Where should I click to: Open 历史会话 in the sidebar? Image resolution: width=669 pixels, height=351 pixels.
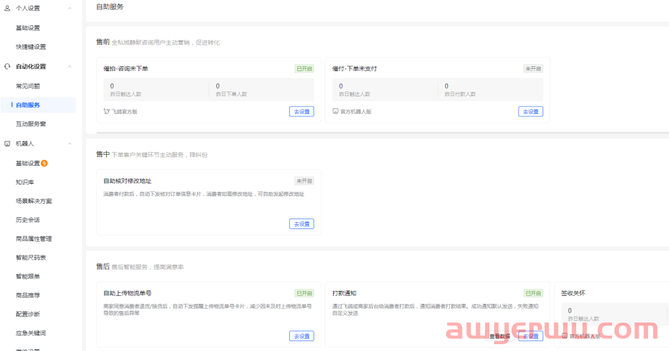coord(28,220)
